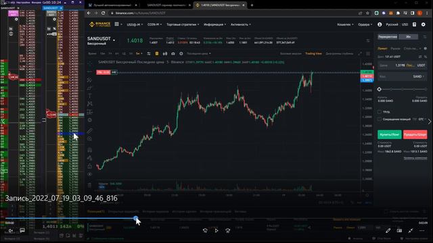Expand the USD@-M menu
Image resolution: width=433 pixels, height=243 pixels.
coord(135,24)
